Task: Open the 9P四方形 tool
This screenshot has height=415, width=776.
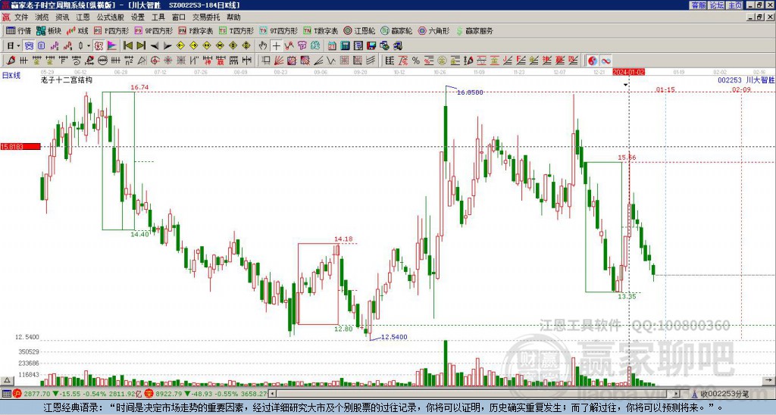Action: [x=154, y=30]
